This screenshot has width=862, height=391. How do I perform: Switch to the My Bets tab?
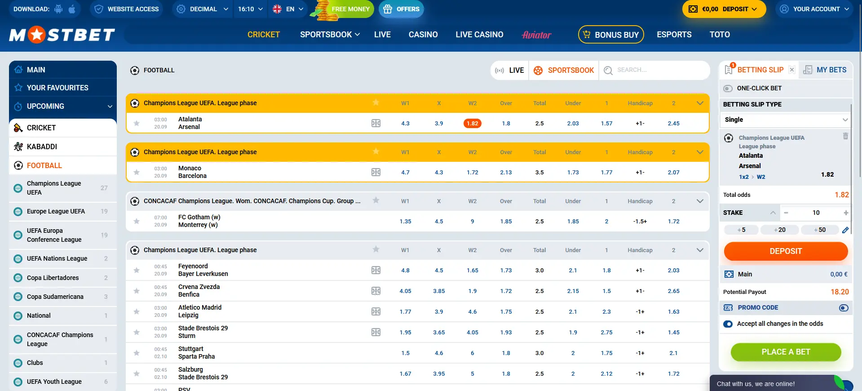click(x=826, y=70)
